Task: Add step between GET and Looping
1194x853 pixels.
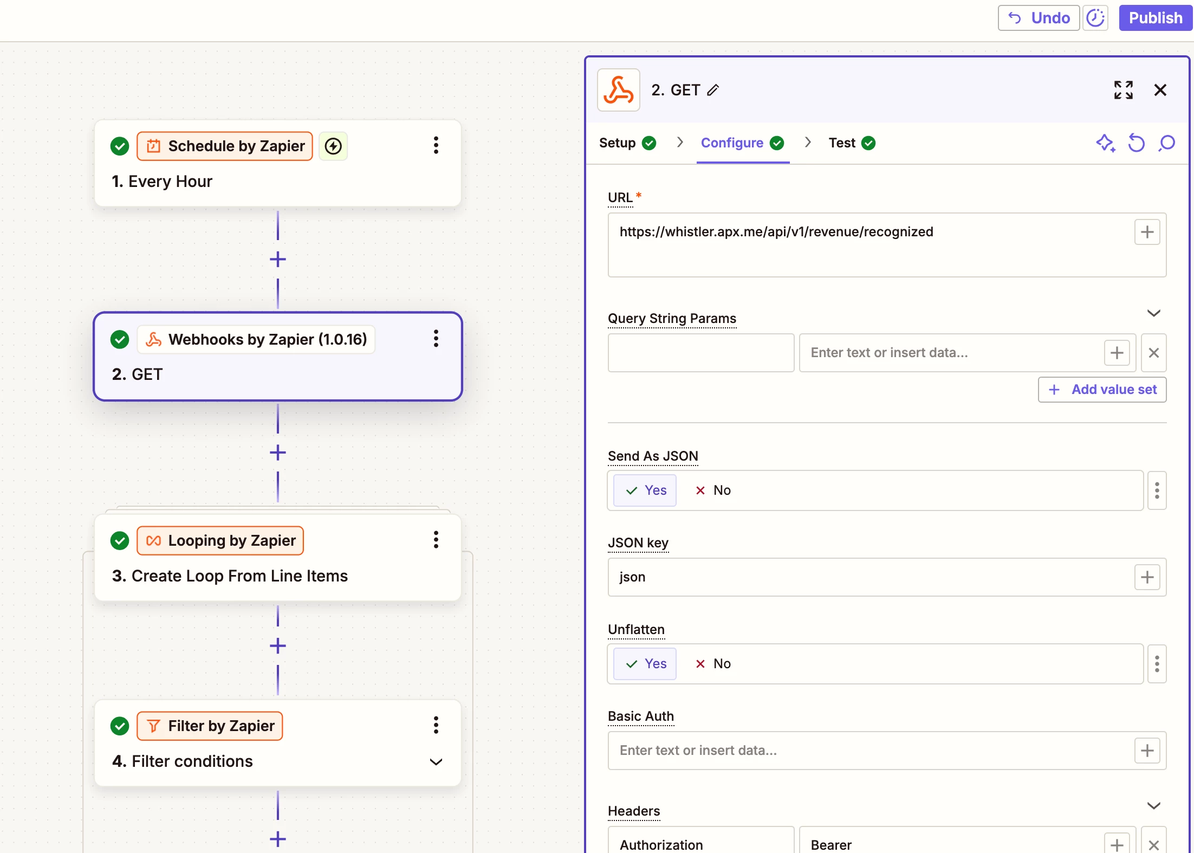Action: coord(278,453)
